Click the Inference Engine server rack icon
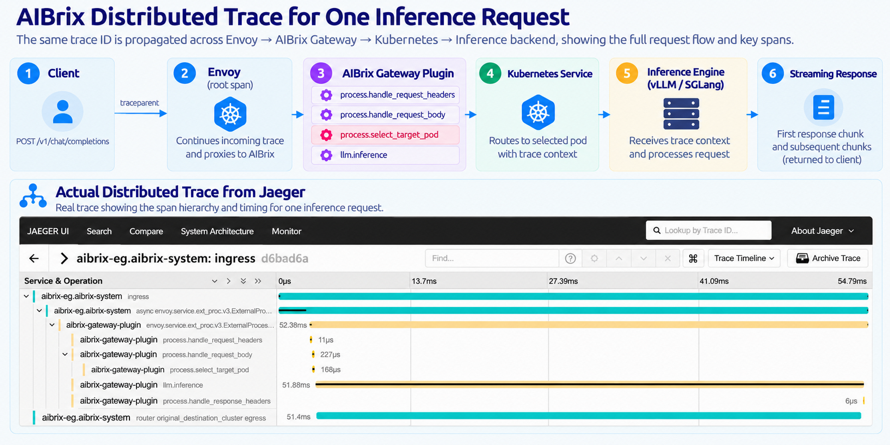The width and height of the screenshot is (890, 445). 681,114
